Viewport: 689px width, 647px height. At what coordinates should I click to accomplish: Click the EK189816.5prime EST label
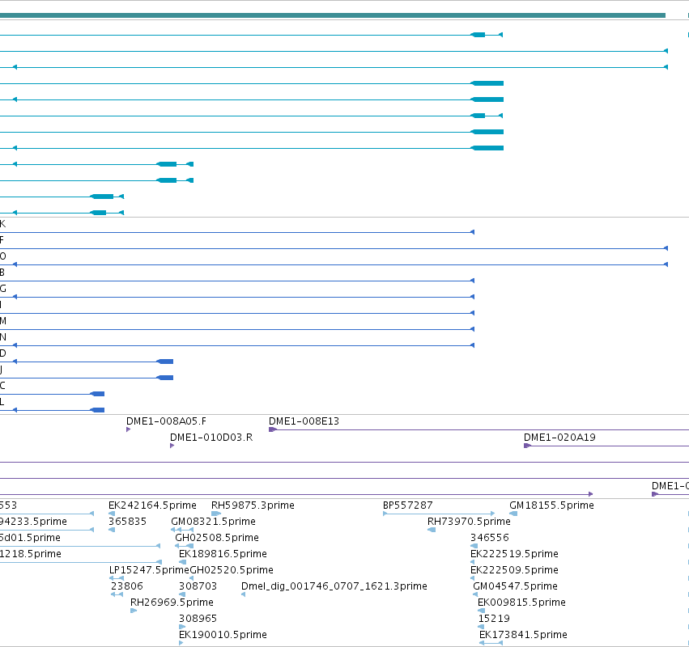(x=223, y=554)
